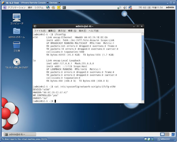The width and height of the screenshot is (177, 142).
Task: Open VMware Remote Console dropdown menu
Action: pos(35,3)
